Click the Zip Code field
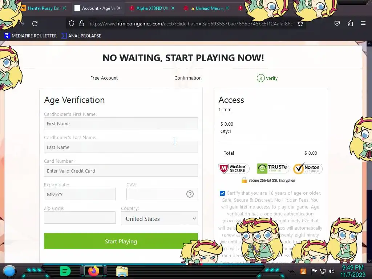372x279 pixels. tap(80, 218)
